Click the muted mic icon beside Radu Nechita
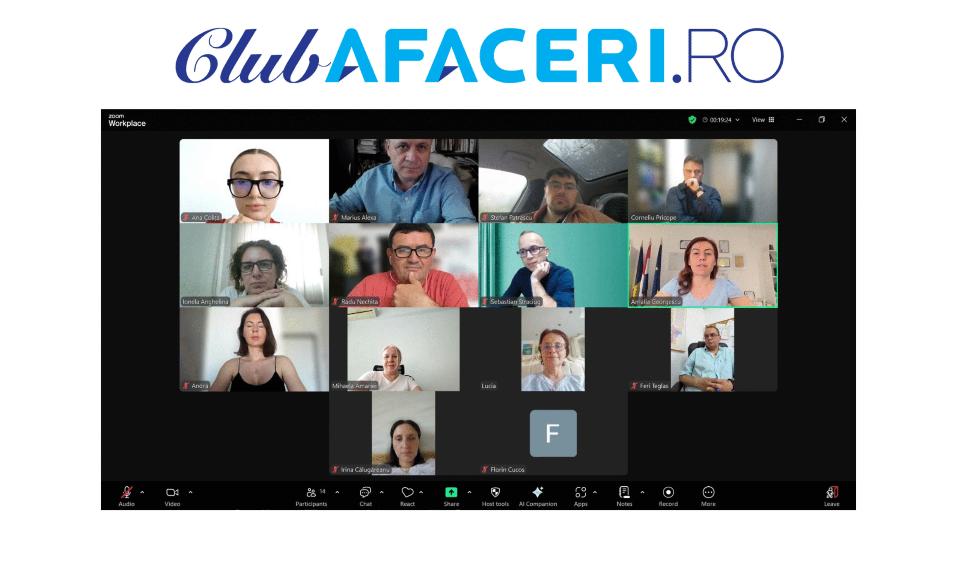 coord(335,301)
